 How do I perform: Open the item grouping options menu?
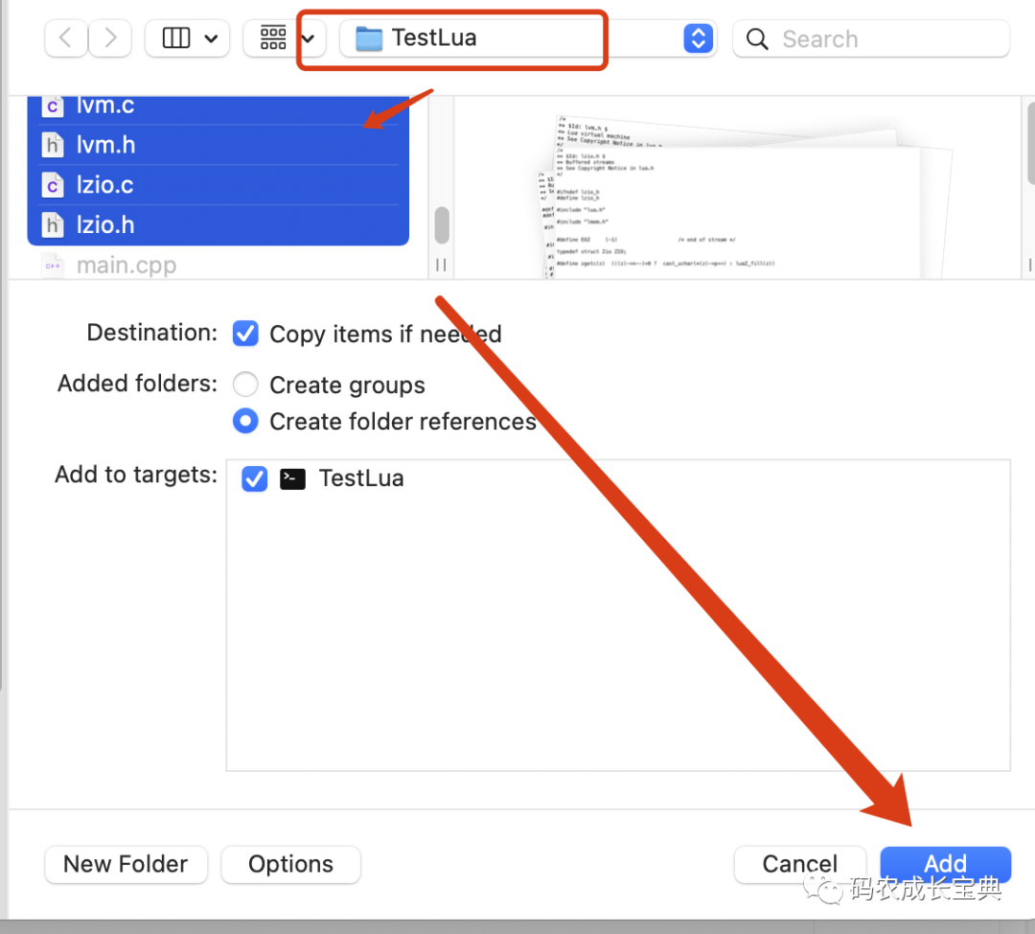click(284, 38)
